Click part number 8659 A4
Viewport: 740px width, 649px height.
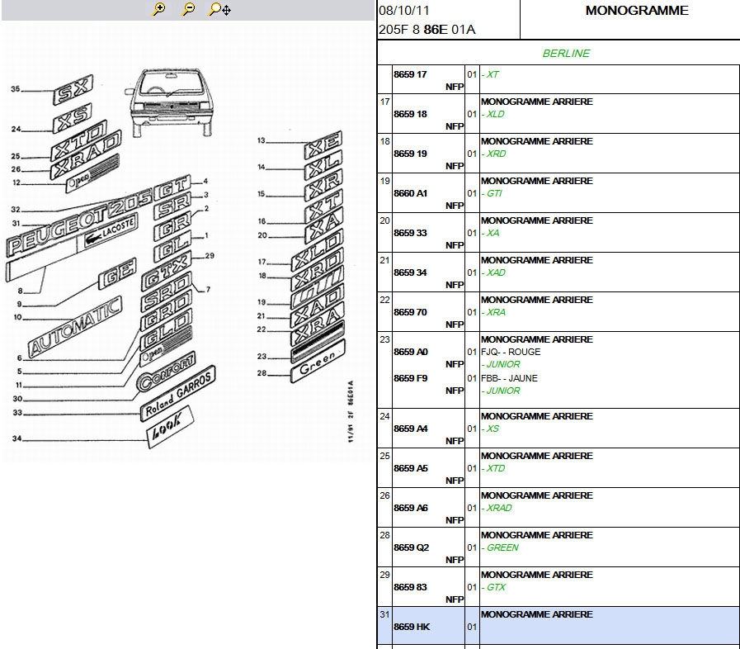(411, 429)
